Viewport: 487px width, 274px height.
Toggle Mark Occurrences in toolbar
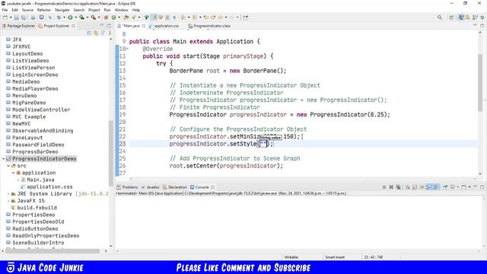(154, 18)
